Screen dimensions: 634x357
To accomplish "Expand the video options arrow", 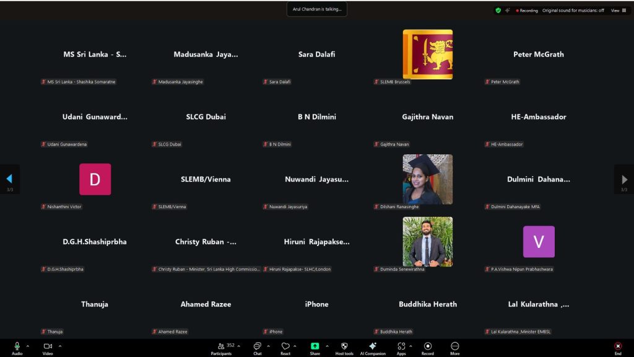I will pyautogui.click(x=60, y=346).
